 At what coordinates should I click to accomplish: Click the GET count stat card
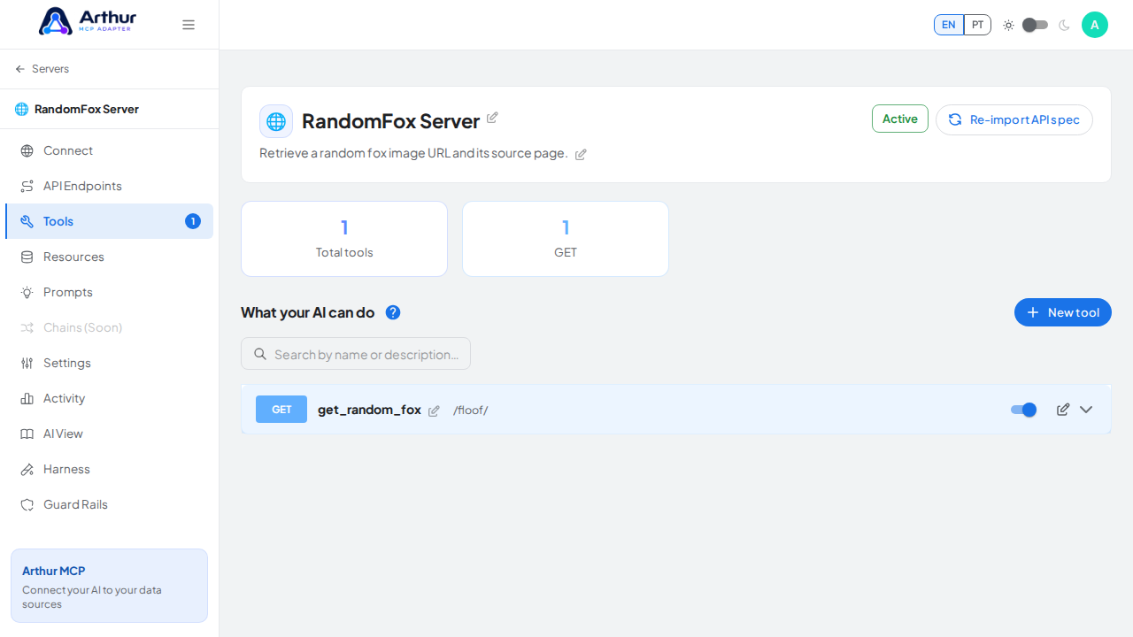pos(566,239)
